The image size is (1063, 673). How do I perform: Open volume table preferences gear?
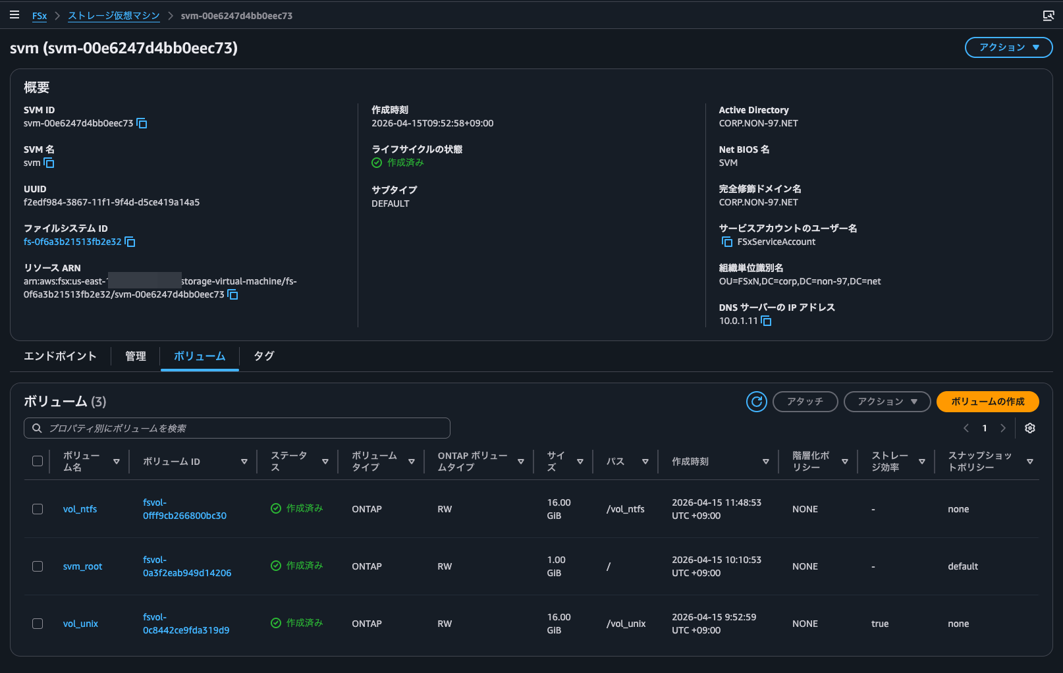point(1030,428)
